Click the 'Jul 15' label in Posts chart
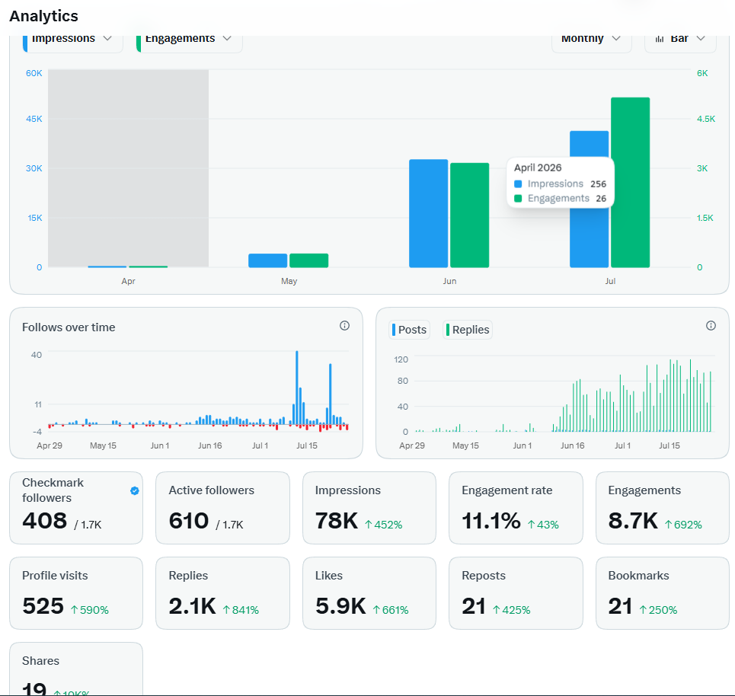Viewport: 735px width, 696px height. pyautogui.click(x=669, y=445)
